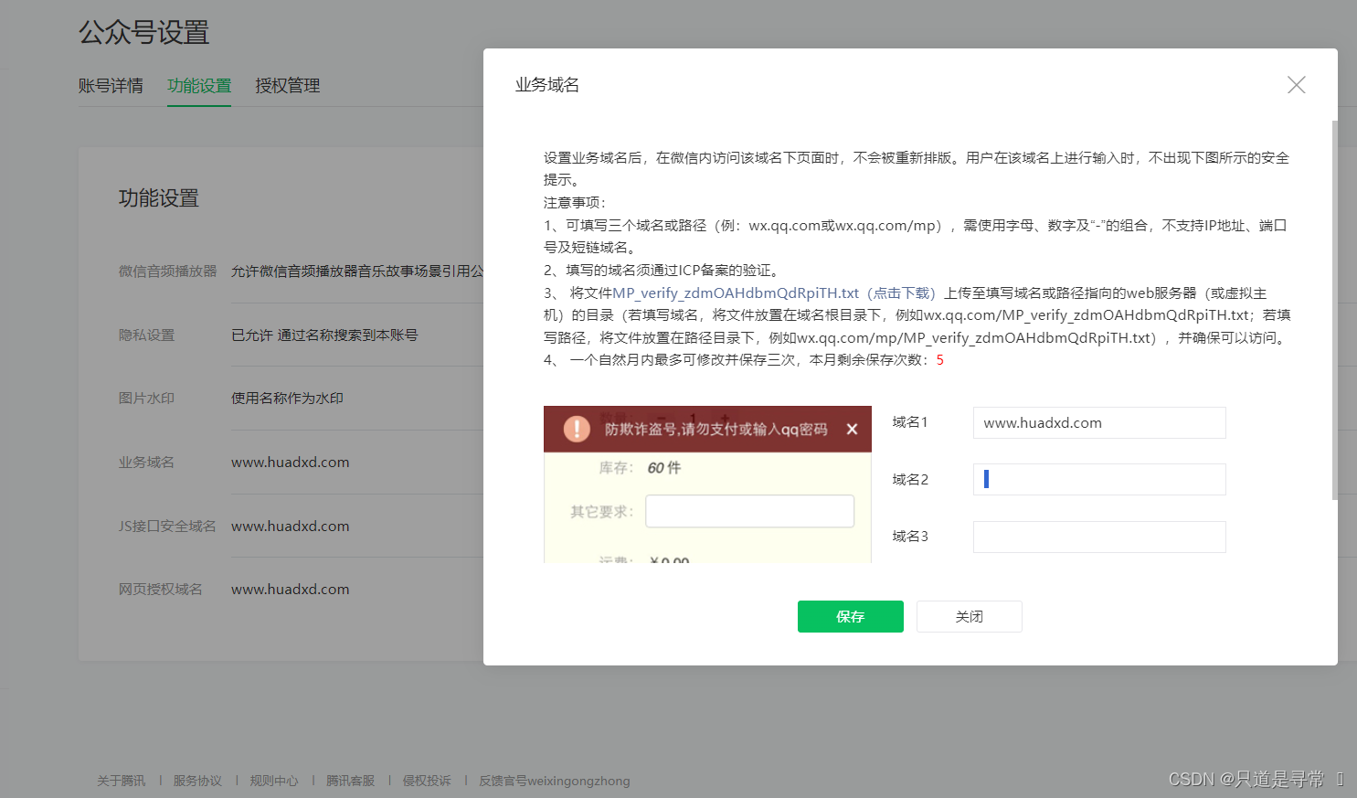The width and height of the screenshot is (1357, 798).
Task: Click the 域名3 input field
Action: (1098, 537)
